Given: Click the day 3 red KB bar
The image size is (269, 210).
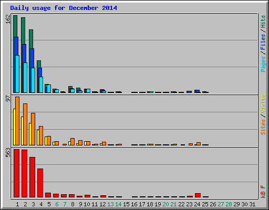Looking at the screenshot, I should coord(32,177).
